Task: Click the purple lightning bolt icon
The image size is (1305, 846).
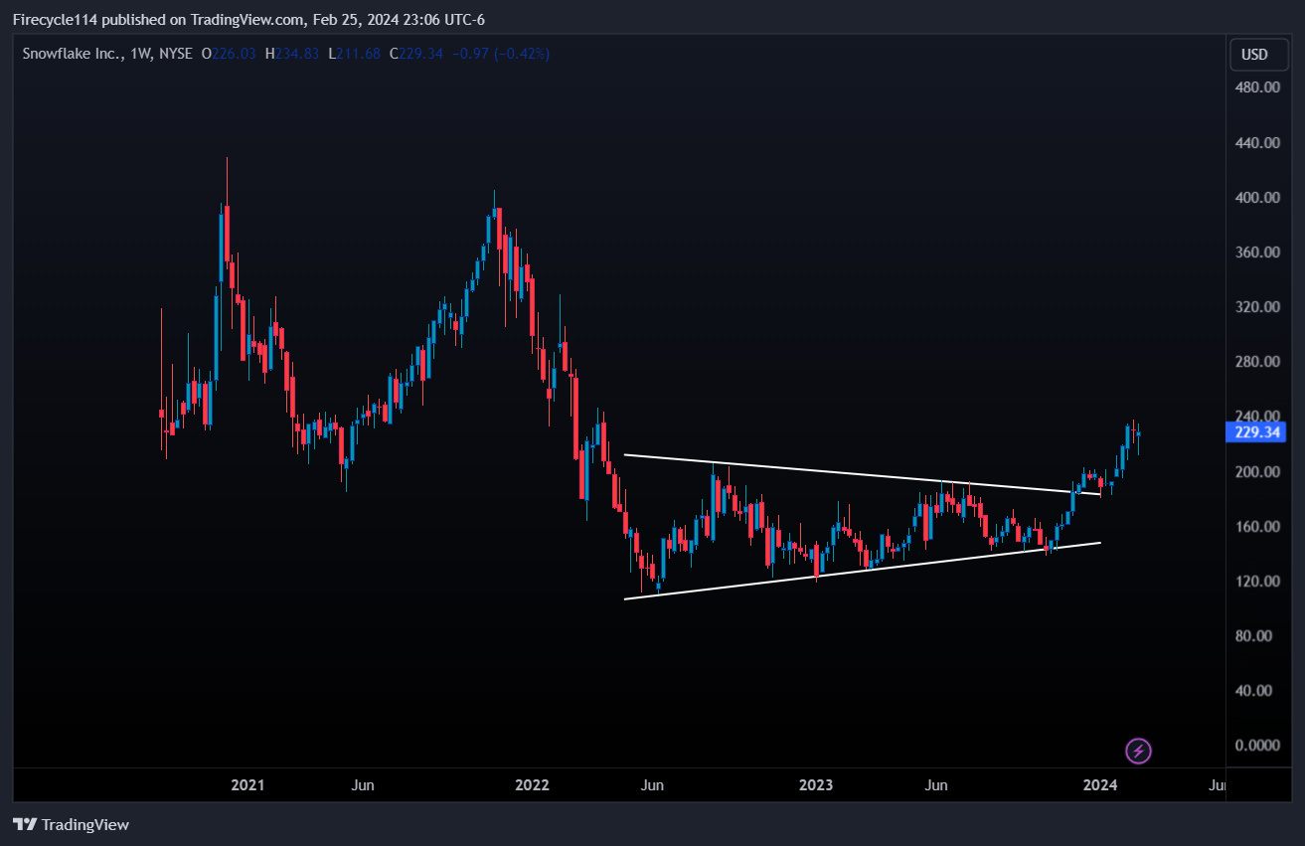Action: (1138, 751)
